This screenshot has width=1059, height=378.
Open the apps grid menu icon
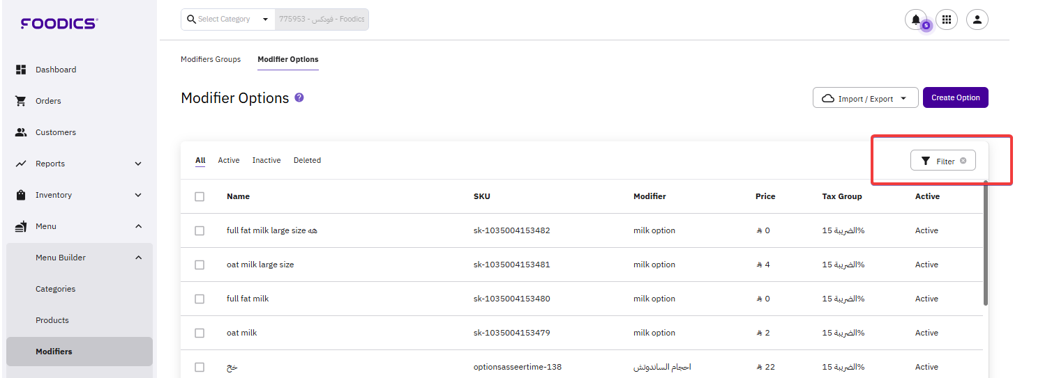click(947, 19)
